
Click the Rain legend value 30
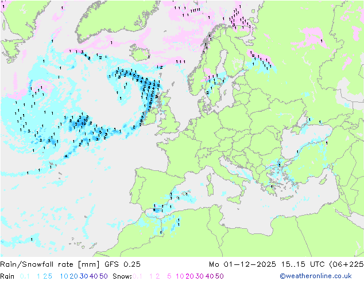coord(84,276)
